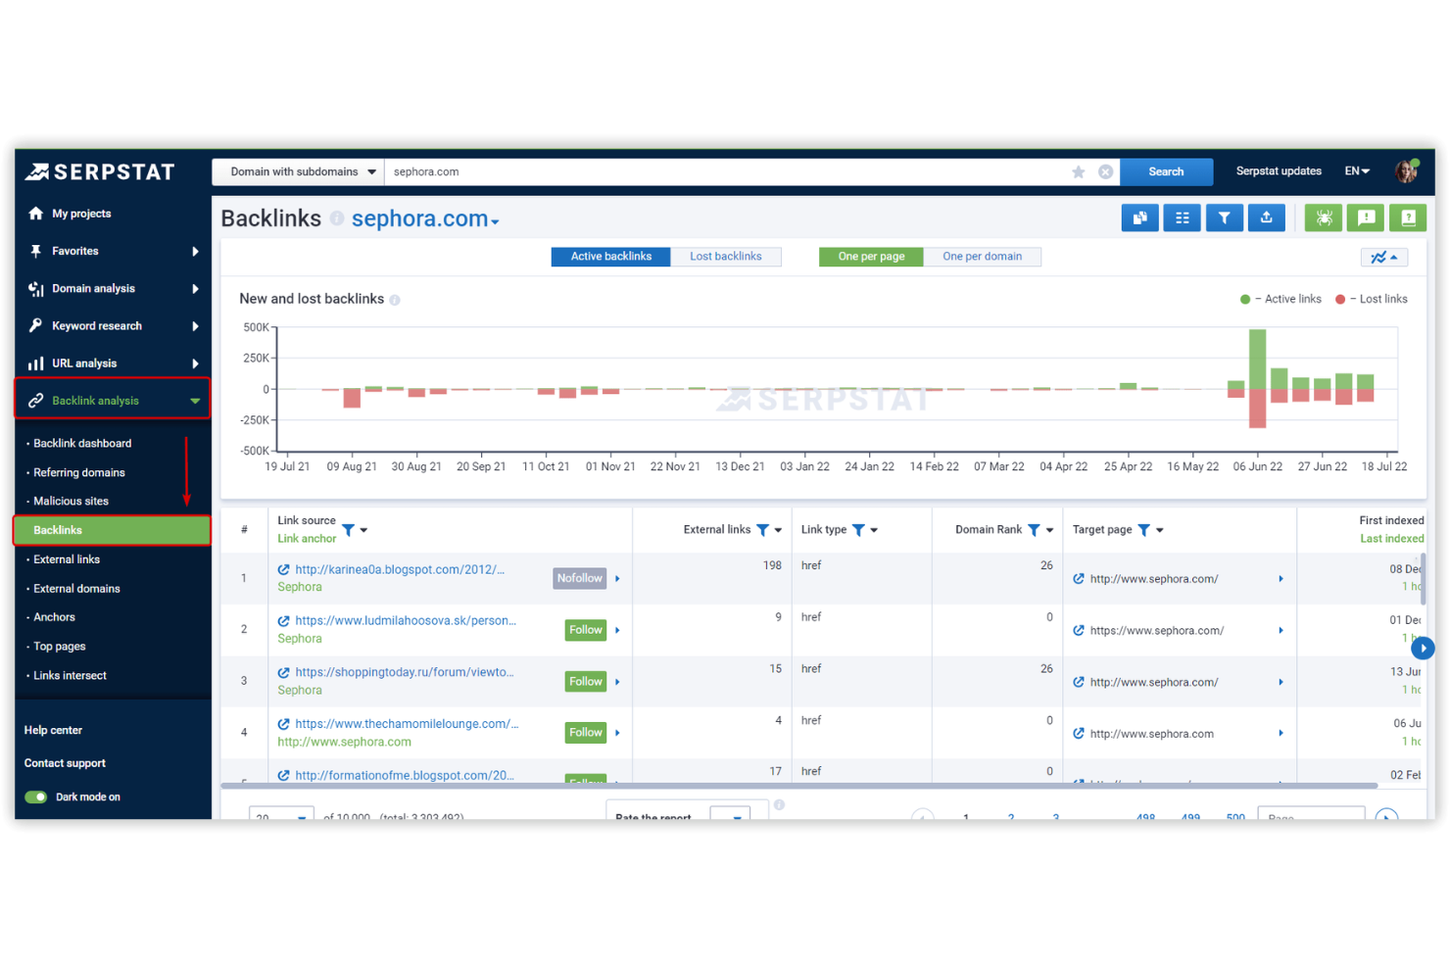Open the feedback (exclamation) icon

tap(1366, 218)
